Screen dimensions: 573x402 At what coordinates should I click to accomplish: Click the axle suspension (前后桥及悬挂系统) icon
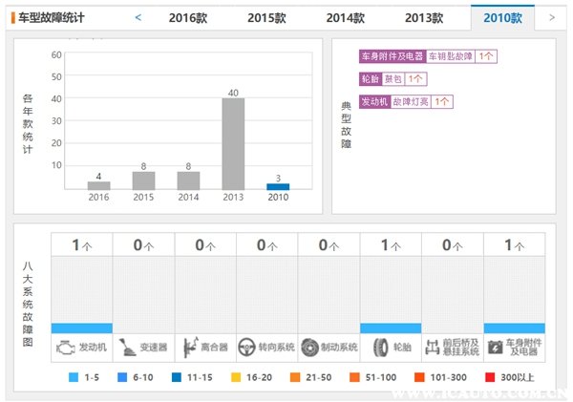coord(433,348)
